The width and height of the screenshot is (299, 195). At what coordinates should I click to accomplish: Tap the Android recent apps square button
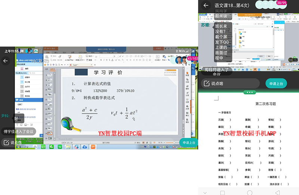coord(222,192)
